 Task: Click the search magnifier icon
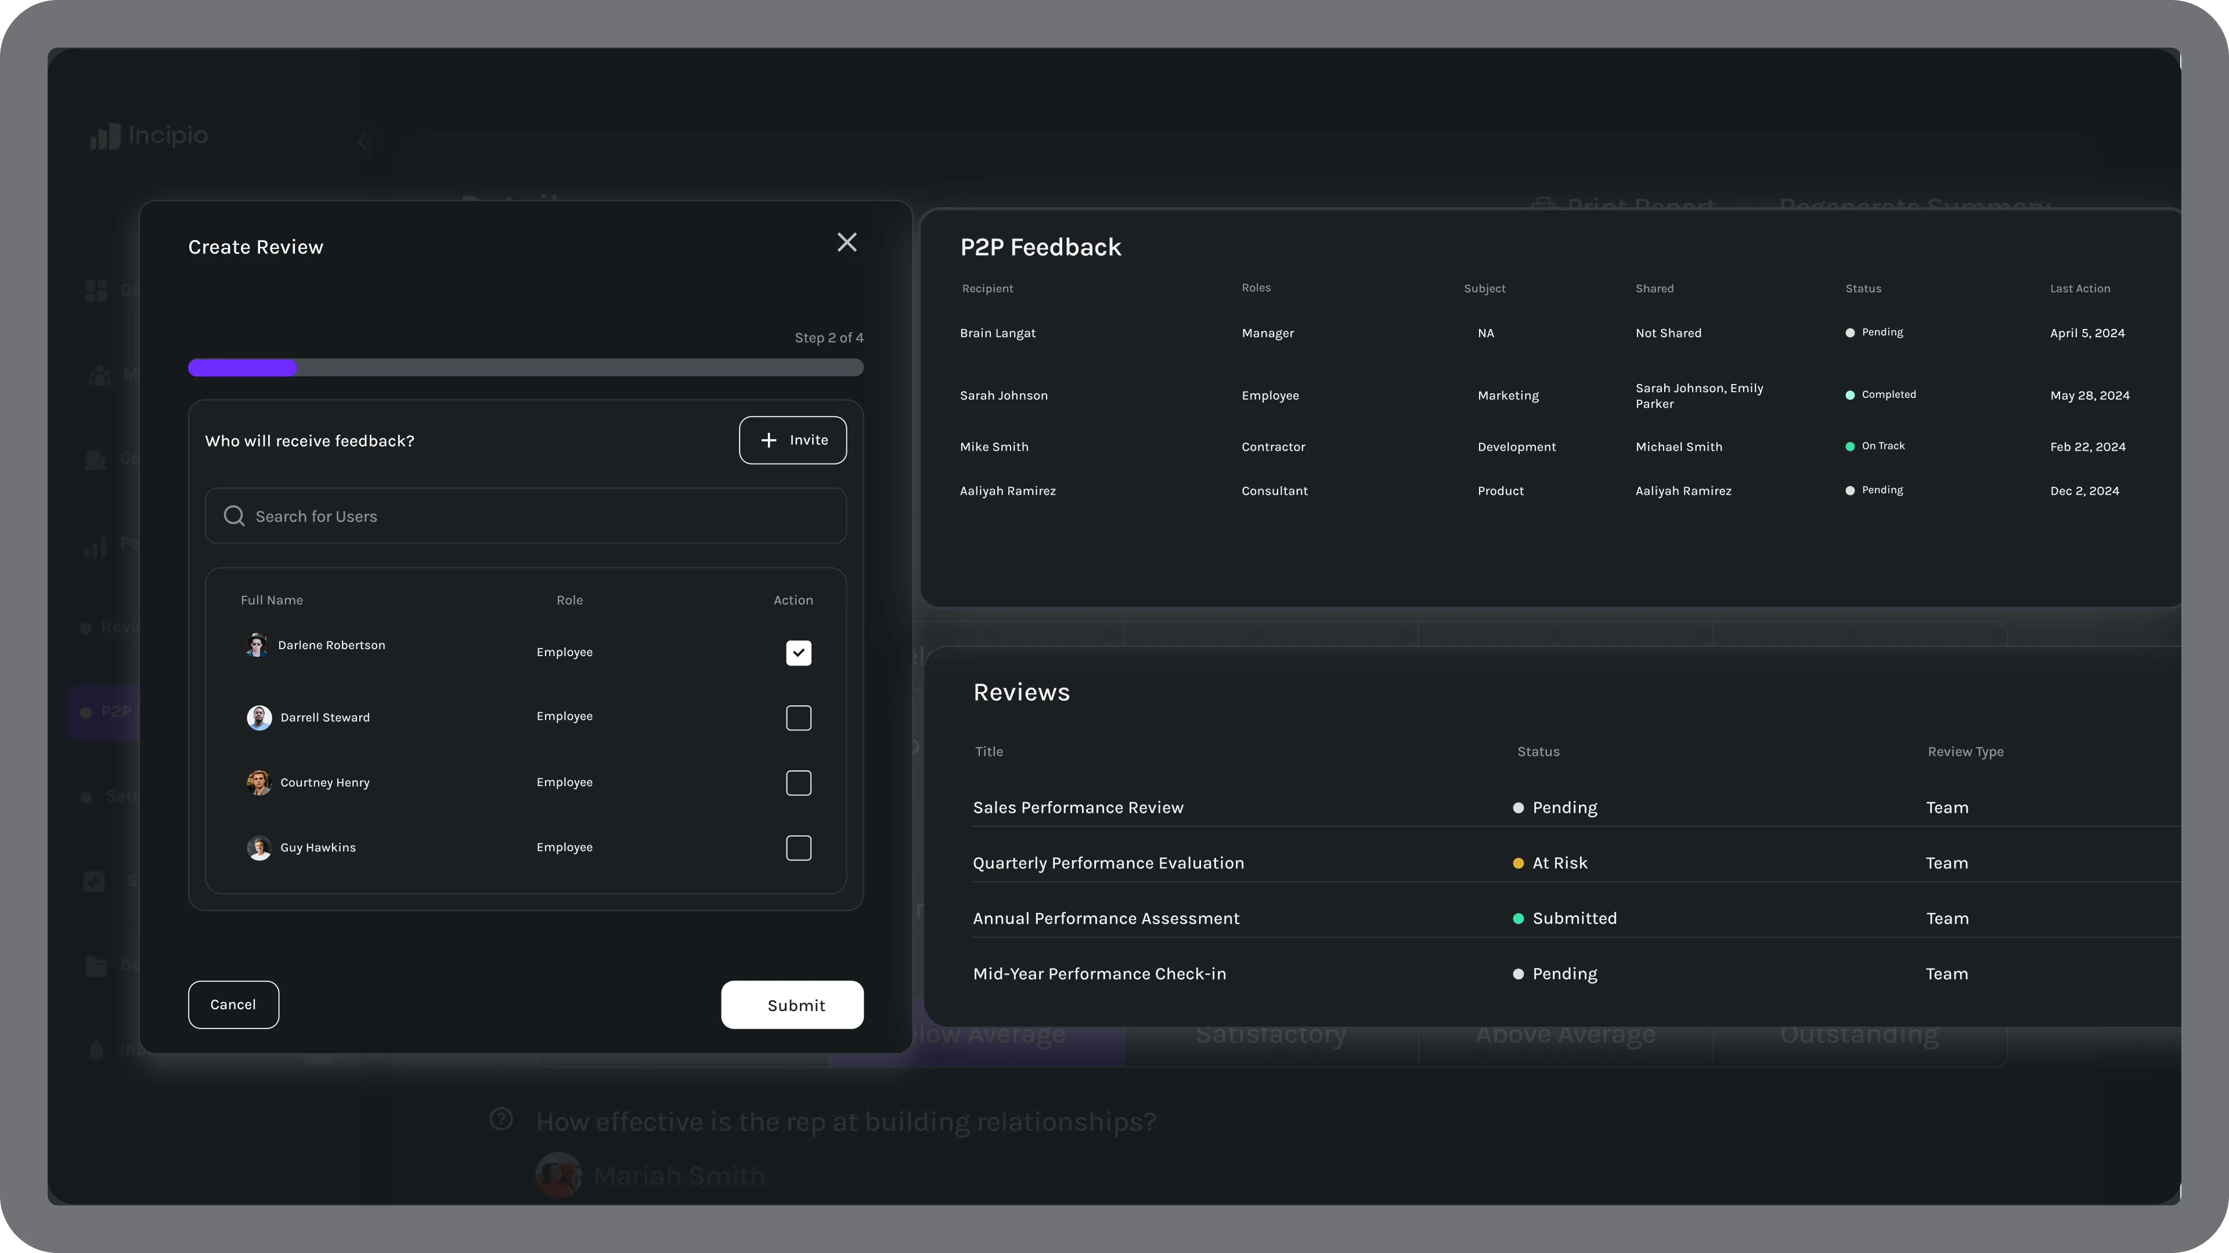tap(233, 516)
